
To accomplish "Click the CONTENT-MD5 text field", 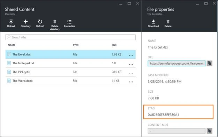I will point(176,131).
